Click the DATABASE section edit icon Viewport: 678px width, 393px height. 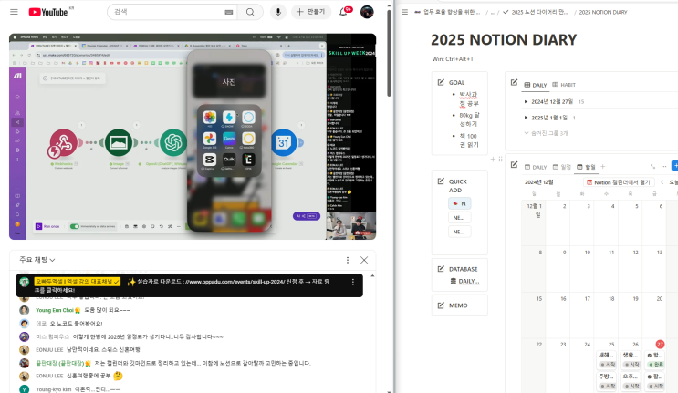[441, 269]
